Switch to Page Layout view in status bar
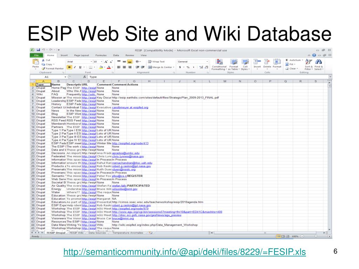The width and height of the screenshot is (359, 269). click(x=283, y=236)
